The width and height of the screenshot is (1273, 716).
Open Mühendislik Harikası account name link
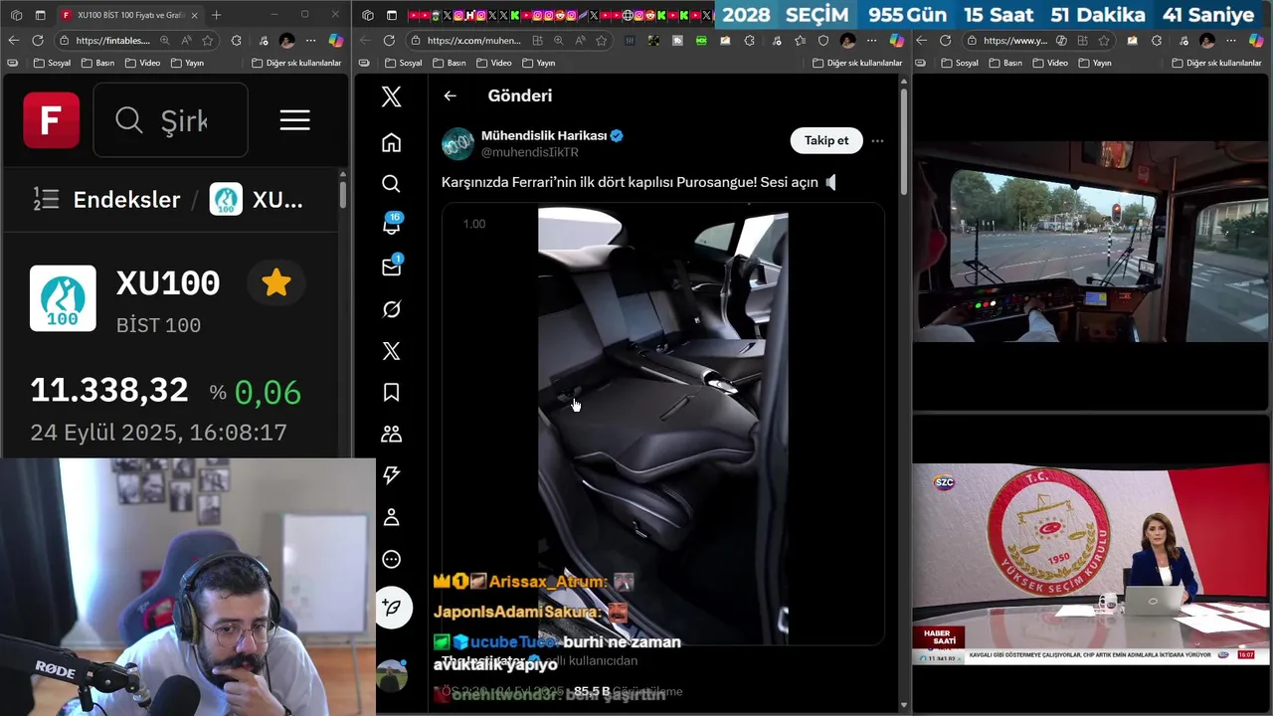click(x=544, y=135)
